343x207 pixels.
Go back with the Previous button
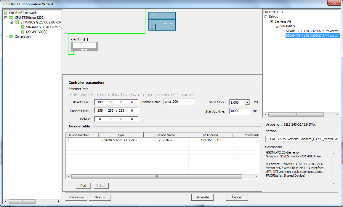pos(76,197)
